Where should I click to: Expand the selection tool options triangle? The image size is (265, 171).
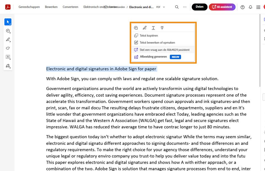10,24
